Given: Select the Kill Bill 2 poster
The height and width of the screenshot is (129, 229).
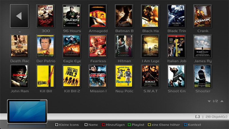Looking at the screenshot, I should pos(72,76).
